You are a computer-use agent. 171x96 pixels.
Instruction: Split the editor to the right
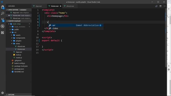click(x=161, y=6)
